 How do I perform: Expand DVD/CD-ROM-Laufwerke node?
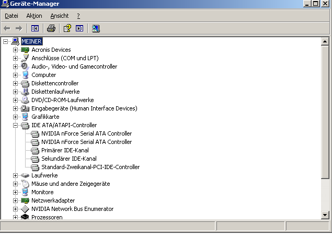point(15,100)
